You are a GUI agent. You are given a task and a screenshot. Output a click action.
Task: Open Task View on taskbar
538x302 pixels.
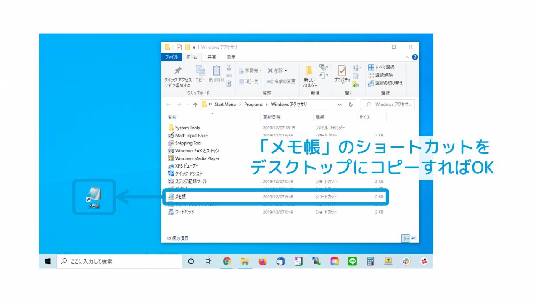(208, 261)
